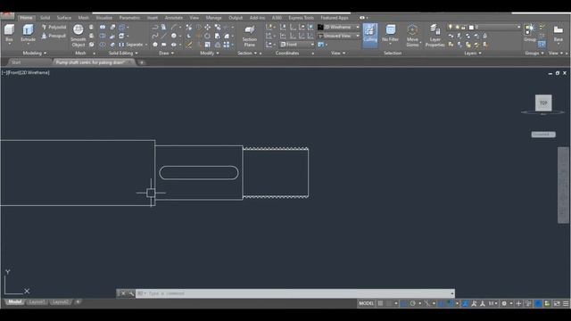The image size is (571, 321).
Task: Expand the Groups panel
Action: point(534,53)
